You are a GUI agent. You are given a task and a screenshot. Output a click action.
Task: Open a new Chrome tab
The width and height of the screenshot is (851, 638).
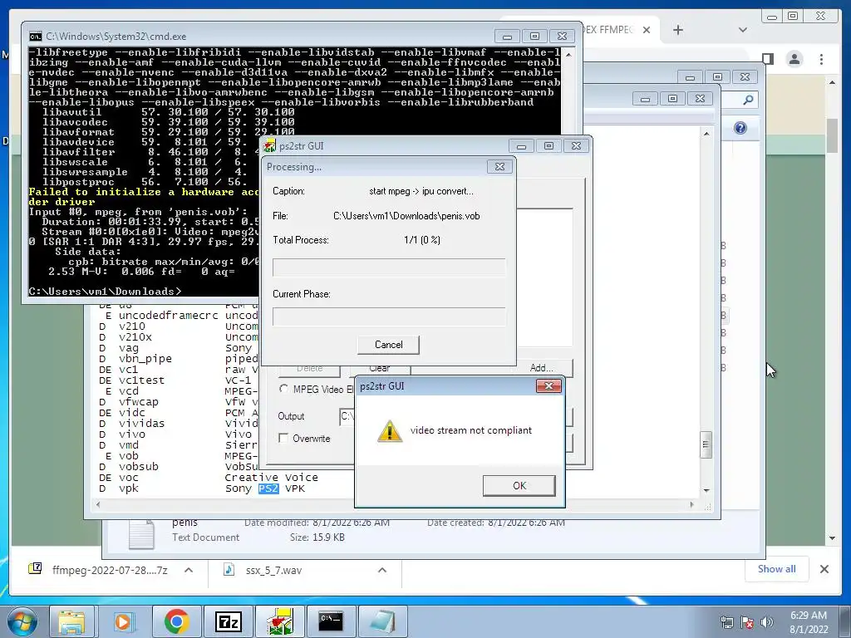click(678, 30)
